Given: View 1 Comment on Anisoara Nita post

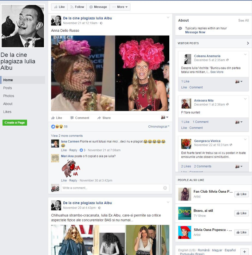Looking at the screenshot, I should pos(200,122).
